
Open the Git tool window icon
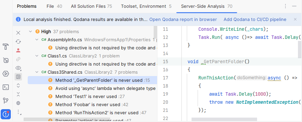point(6,101)
